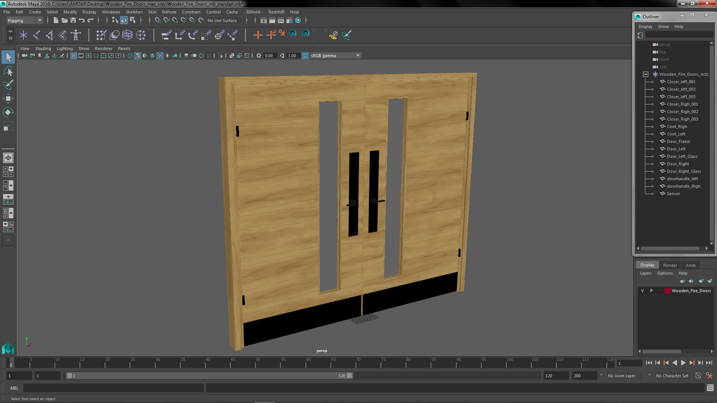Undo the last action with the undo arrow
This screenshot has width=717, height=403.
[82, 20]
